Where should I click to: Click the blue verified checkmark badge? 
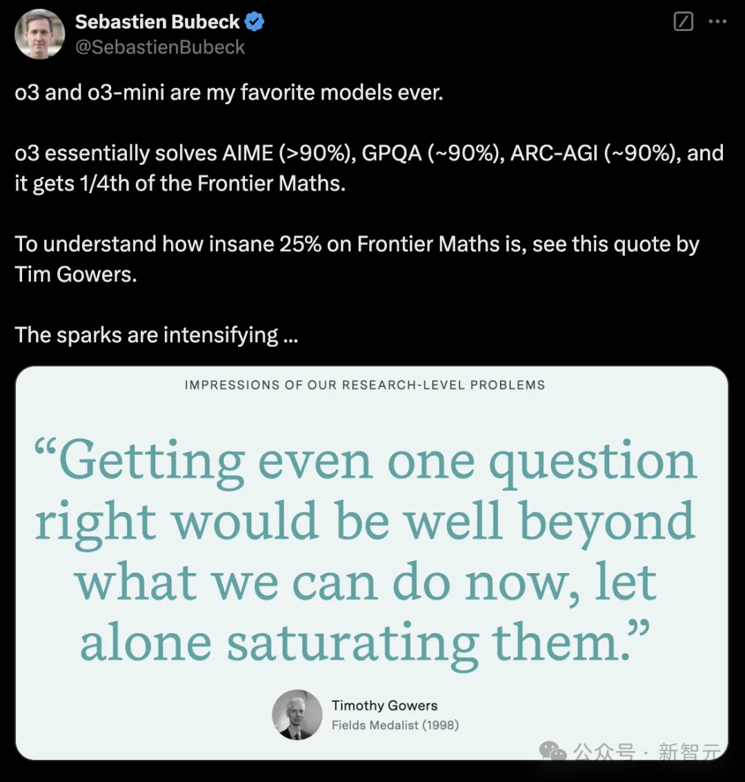[255, 22]
